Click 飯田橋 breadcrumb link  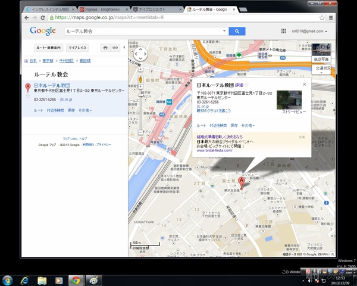tap(85, 61)
